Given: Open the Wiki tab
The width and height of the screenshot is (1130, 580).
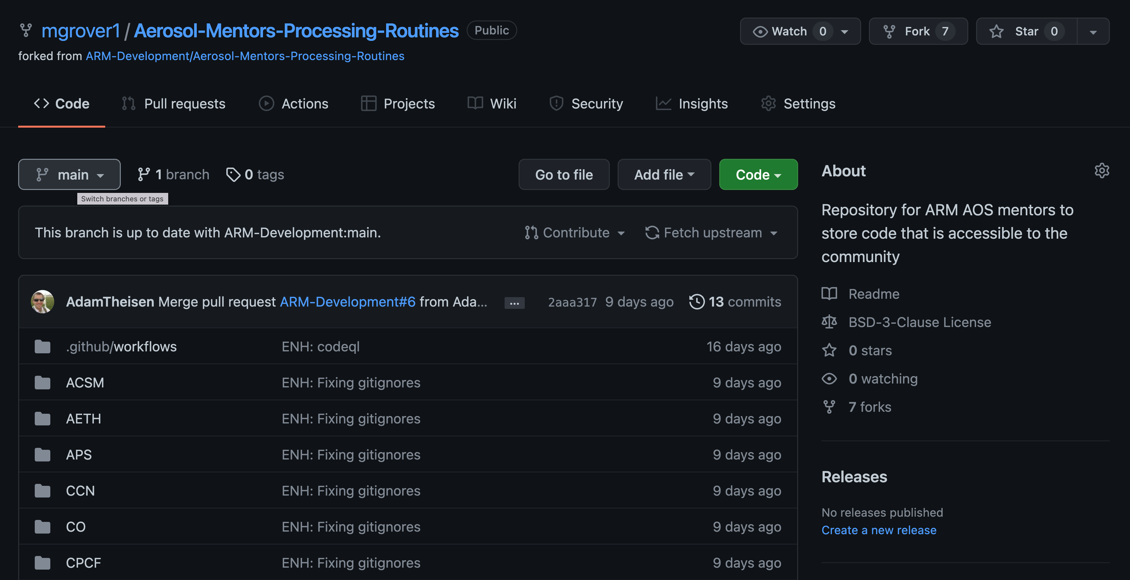Looking at the screenshot, I should click(492, 104).
